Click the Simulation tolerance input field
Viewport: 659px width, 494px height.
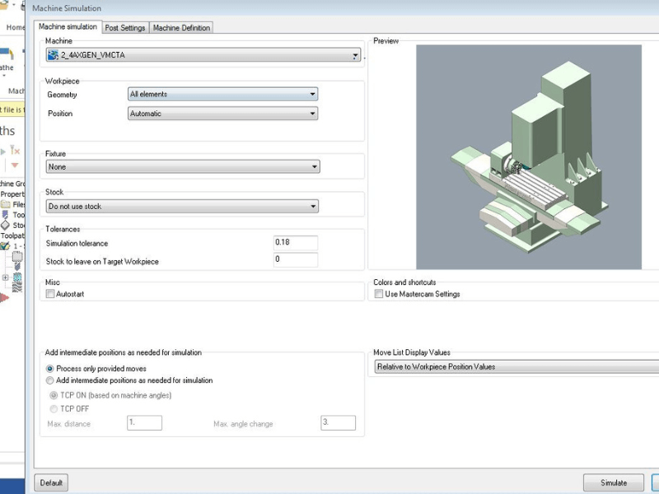[x=295, y=243]
